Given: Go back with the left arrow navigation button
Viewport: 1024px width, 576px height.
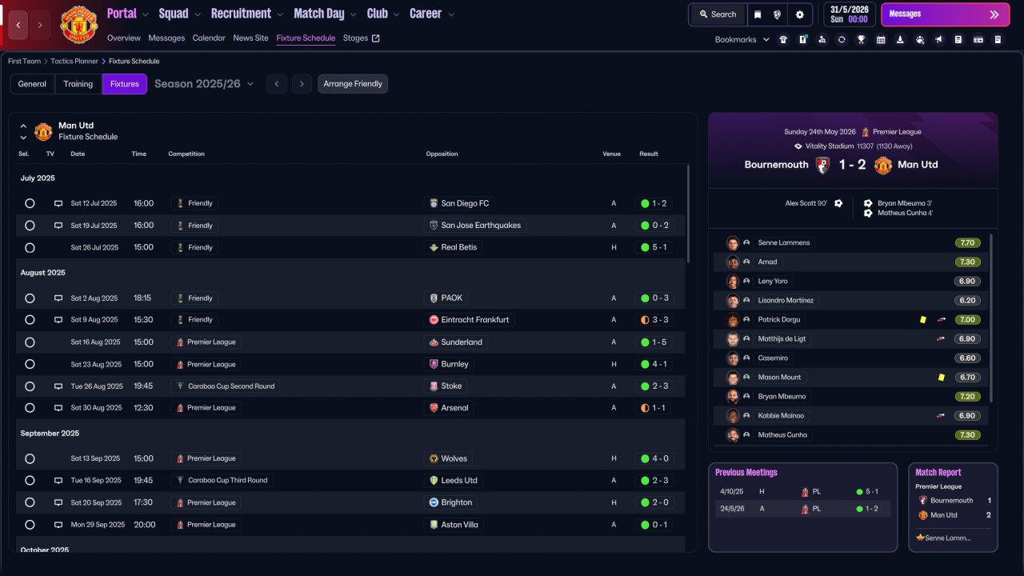Looking at the screenshot, I should coord(18,25).
